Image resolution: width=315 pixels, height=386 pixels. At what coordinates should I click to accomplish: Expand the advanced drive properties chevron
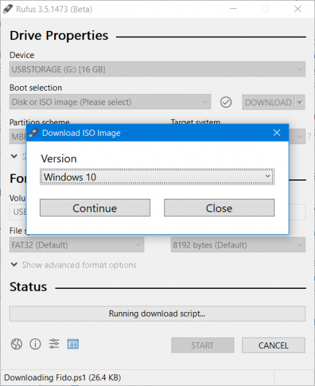[14, 156]
